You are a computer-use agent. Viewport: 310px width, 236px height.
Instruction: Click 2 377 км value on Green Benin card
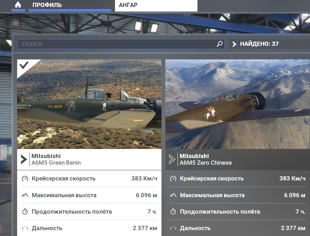(x=145, y=228)
